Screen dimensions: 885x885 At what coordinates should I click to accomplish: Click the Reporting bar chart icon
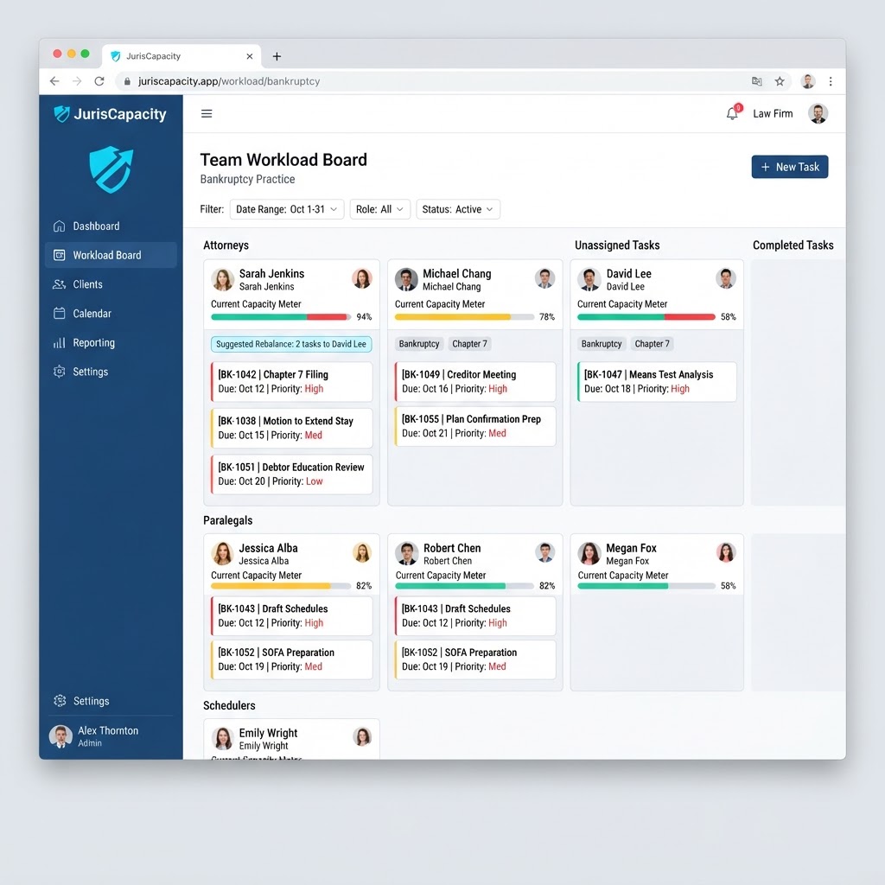tap(60, 342)
